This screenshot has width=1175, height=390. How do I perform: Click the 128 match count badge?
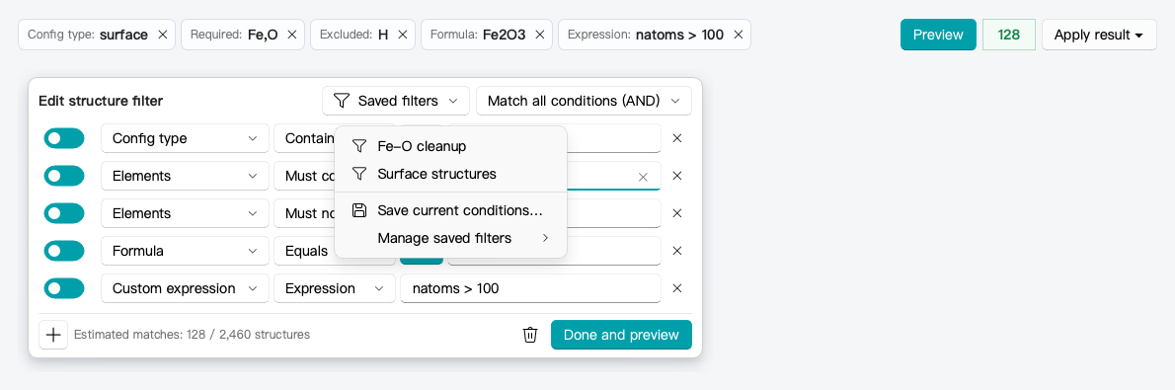(x=1009, y=35)
